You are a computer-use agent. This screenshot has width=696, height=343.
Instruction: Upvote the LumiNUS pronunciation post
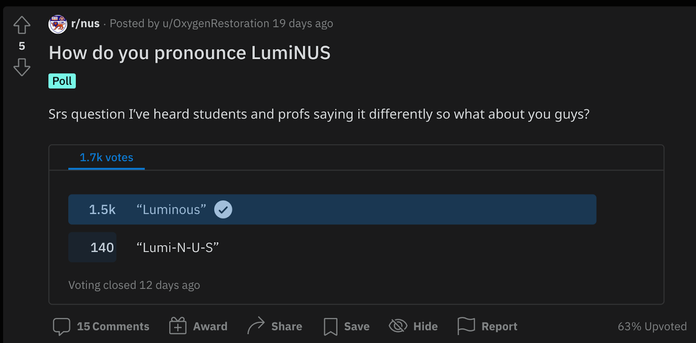(22, 25)
